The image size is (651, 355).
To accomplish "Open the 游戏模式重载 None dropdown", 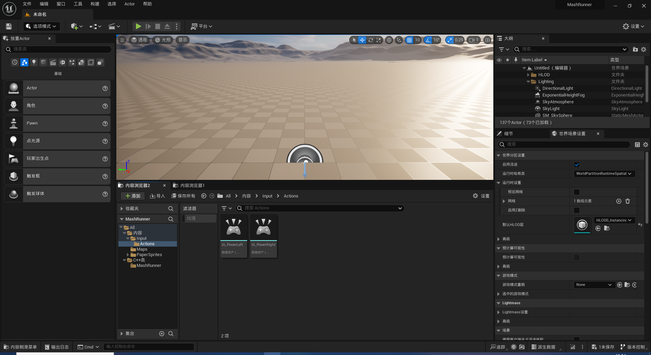I will coord(594,285).
